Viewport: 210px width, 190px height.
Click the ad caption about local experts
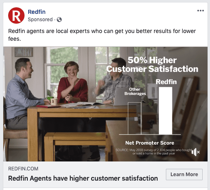(x=102, y=35)
